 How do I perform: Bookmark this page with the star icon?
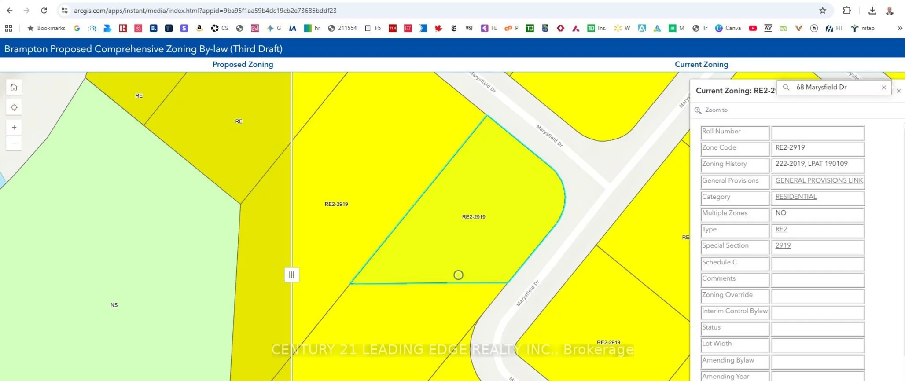(822, 11)
